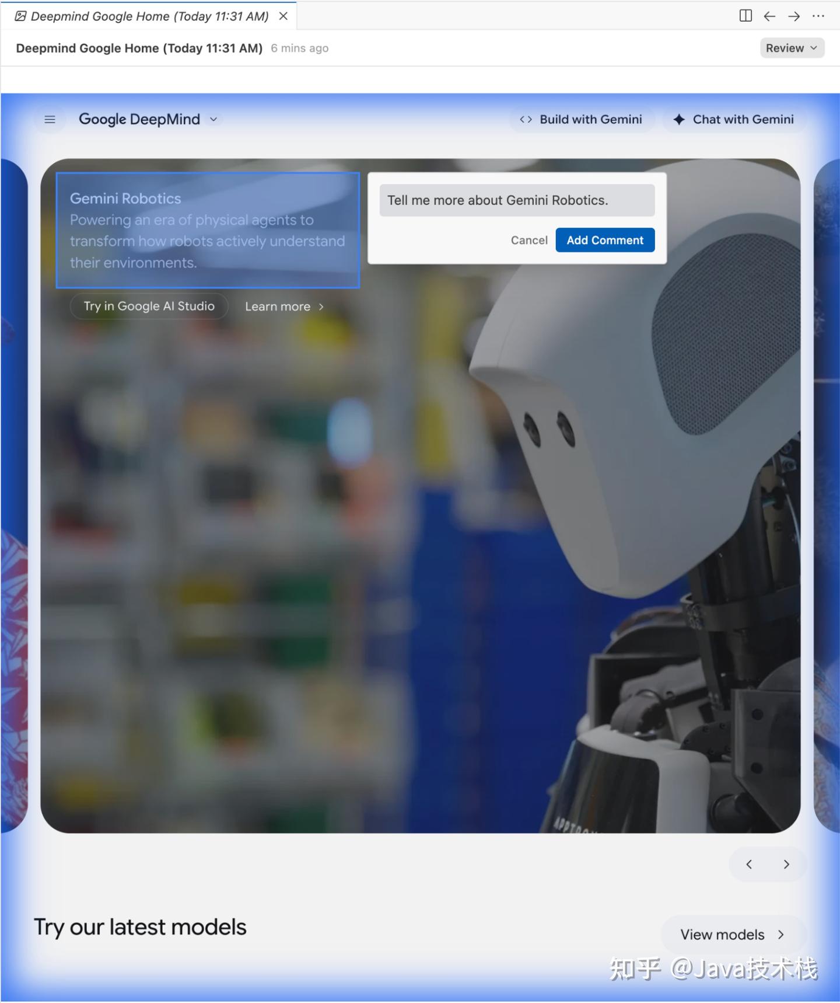Click the previous slide carousel arrow
840x1003 pixels.
(749, 864)
